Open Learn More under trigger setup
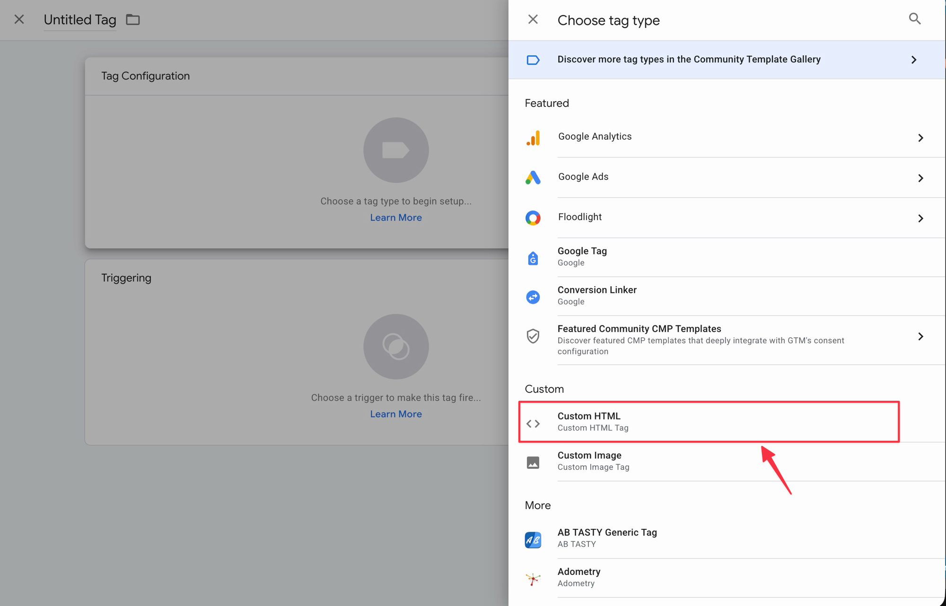This screenshot has height=606, width=946. [x=396, y=414]
